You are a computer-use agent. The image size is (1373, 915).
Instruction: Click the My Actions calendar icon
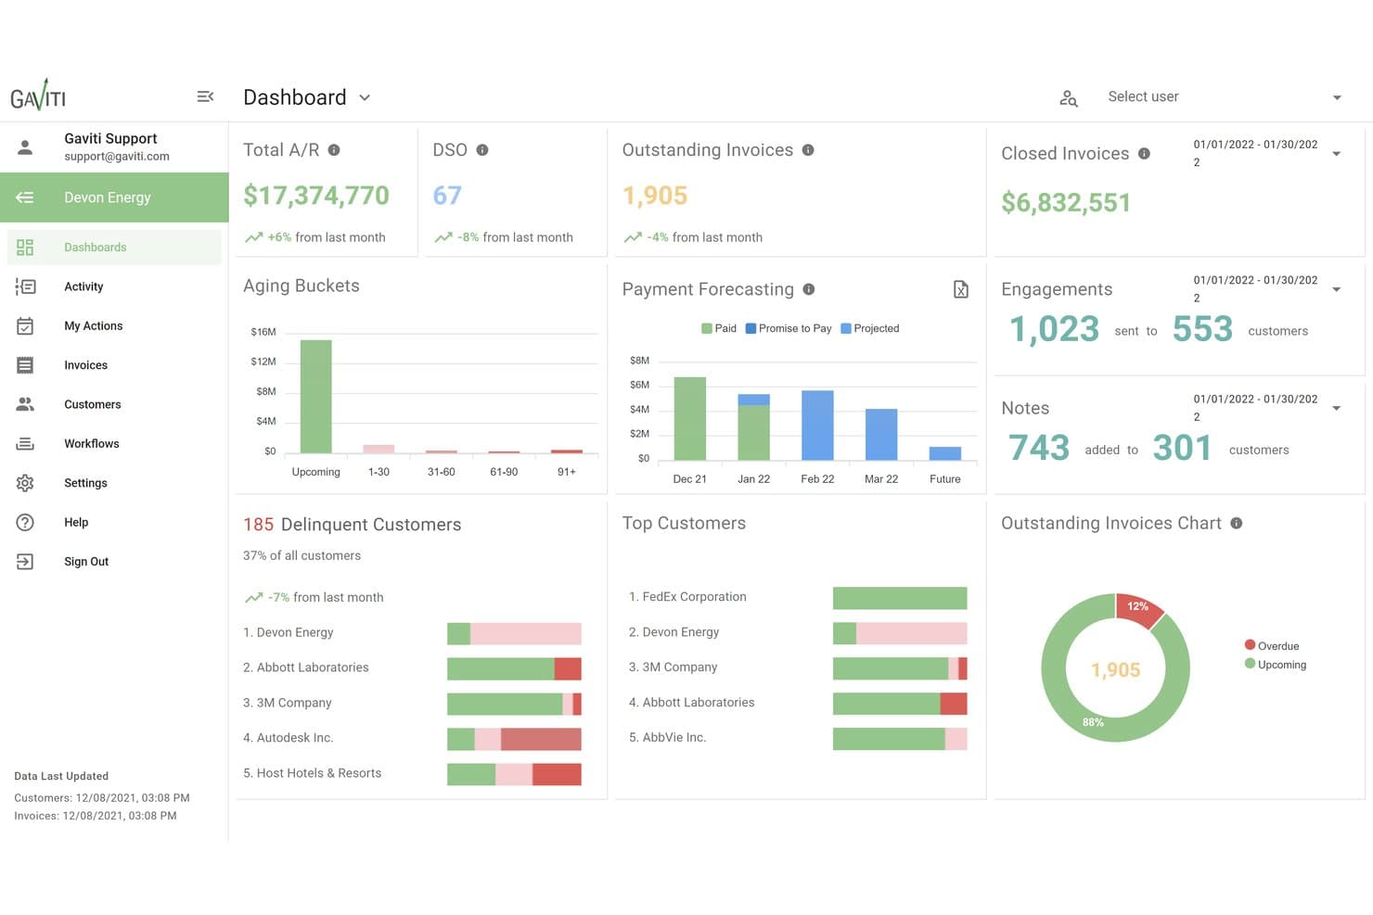[25, 325]
